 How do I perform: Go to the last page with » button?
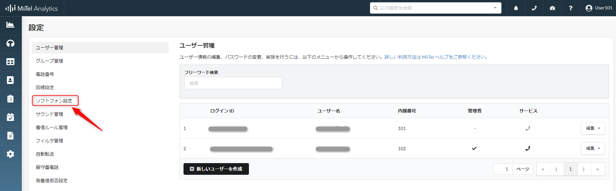(x=597, y=169)
